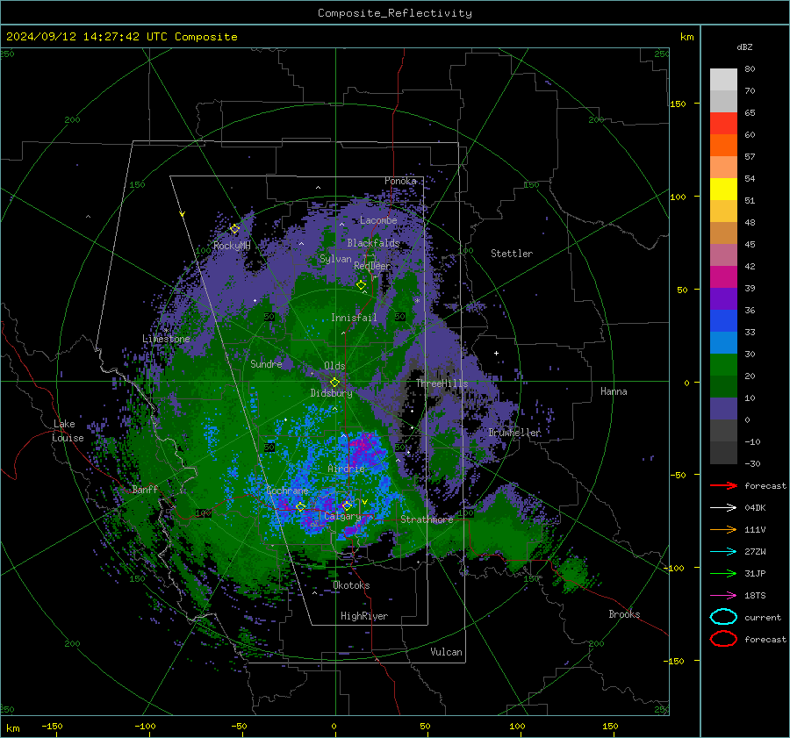Pick the orange 60–57 dBZ swatch

click(723, 145)
